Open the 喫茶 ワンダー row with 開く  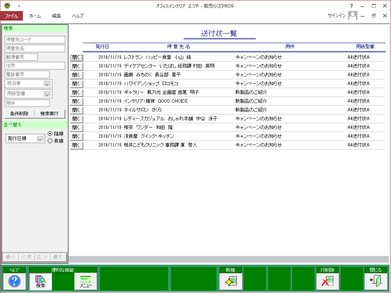point(76,127)
